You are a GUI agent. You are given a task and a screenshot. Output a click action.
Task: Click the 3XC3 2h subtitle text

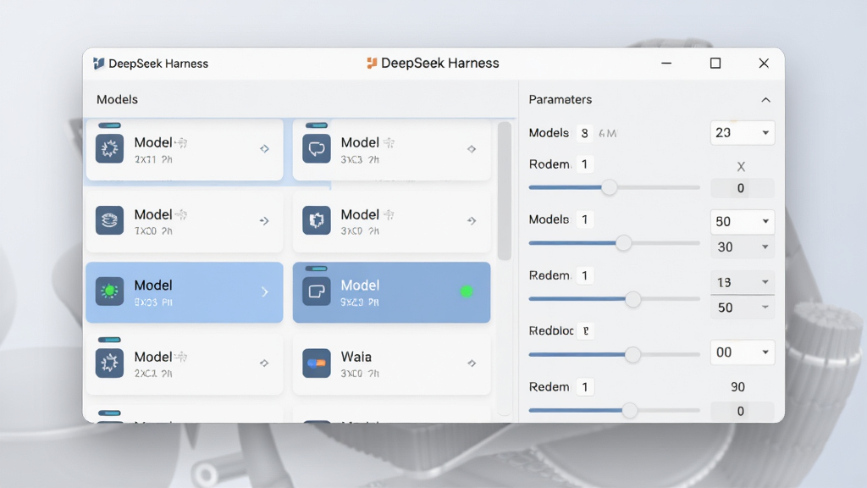pyautogui.click(x=360, y=159)
